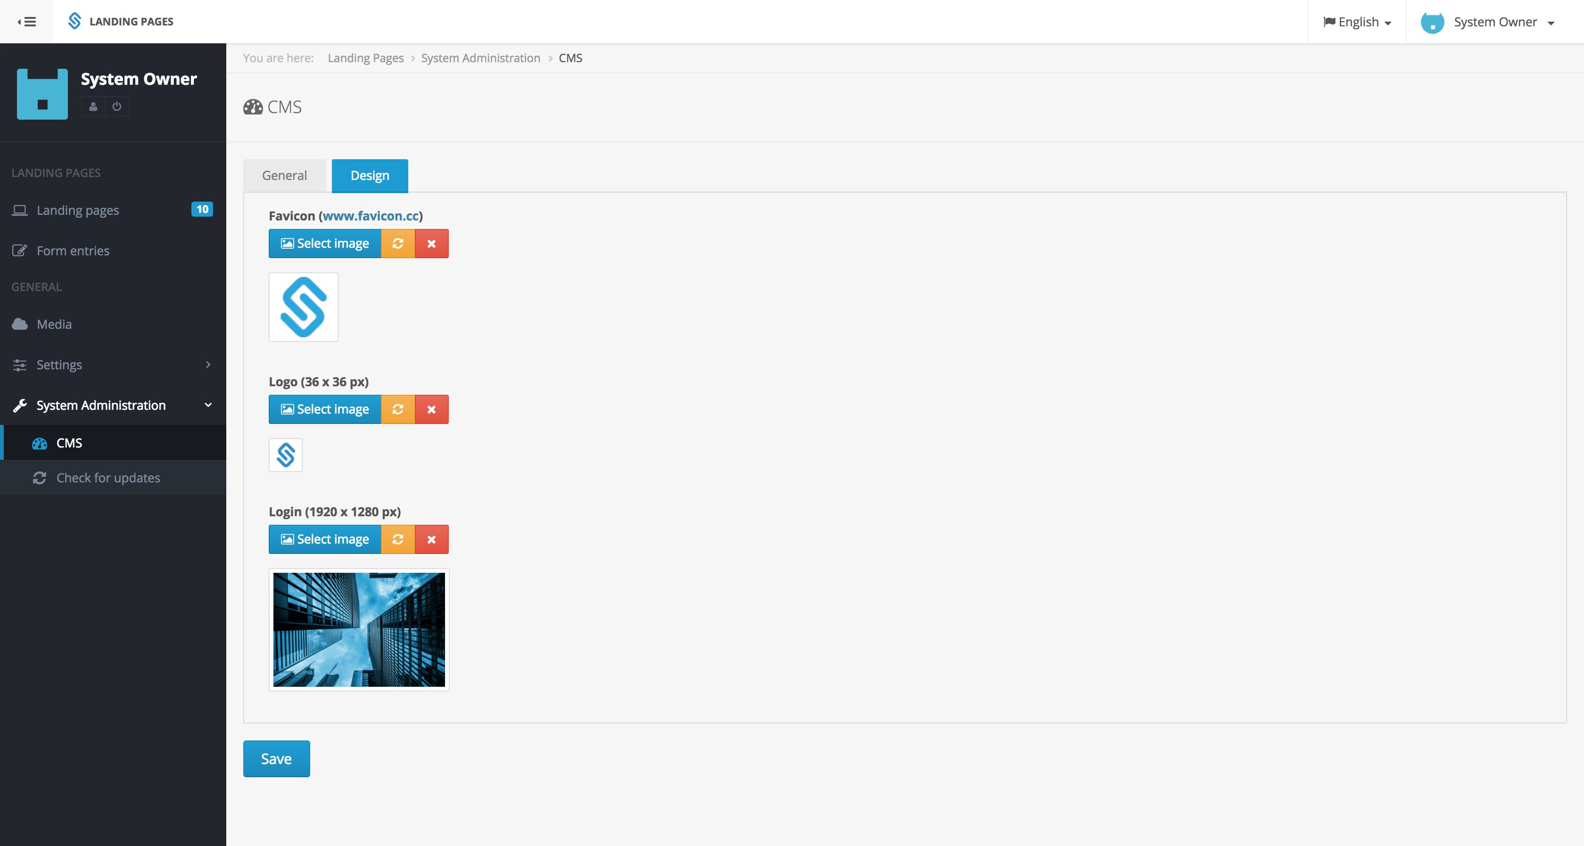Remove Favicon image with red X
Image resolution: width=1584 pixels, height=846 pixels.
click(x=432, y=243)
